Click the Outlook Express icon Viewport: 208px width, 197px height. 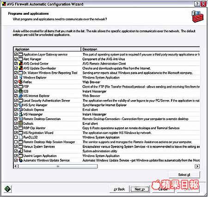(x=20, y=110)
